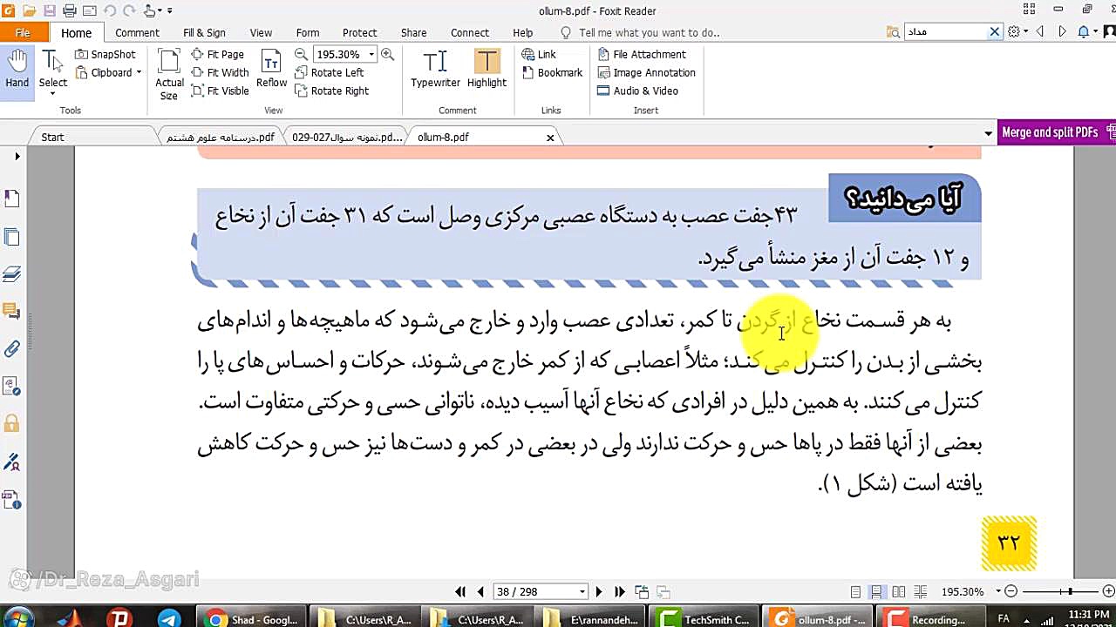The height and width of the screenshot is (627, 1116).
Task: Open page number 38 / 298 dropdown
Action: [x=582, y=592]
